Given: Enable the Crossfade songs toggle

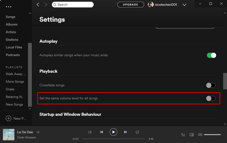Looking at the screenshot, I should [210, 85].
